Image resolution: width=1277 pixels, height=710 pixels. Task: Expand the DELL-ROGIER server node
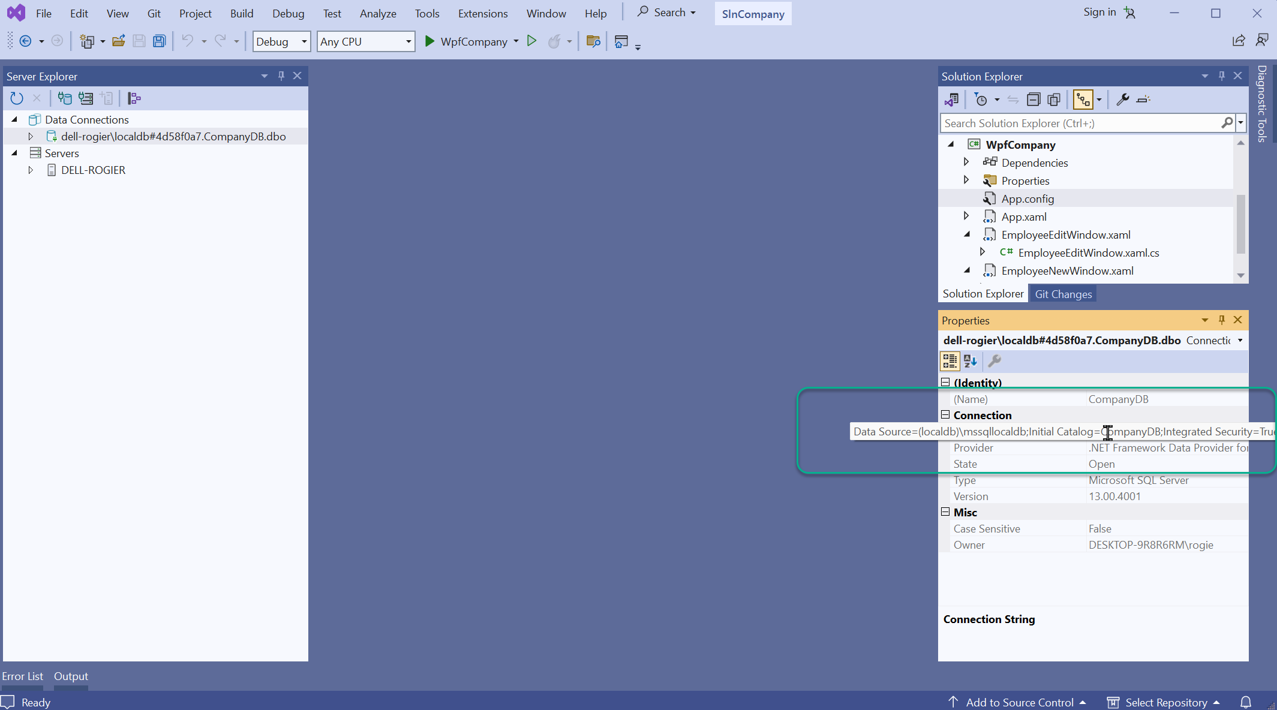(x=31, y=170)
